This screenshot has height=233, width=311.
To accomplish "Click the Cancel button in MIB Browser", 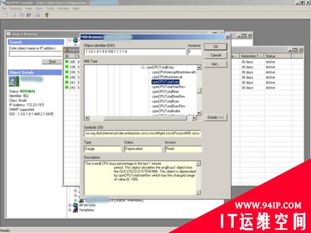I will click(216, 55).
